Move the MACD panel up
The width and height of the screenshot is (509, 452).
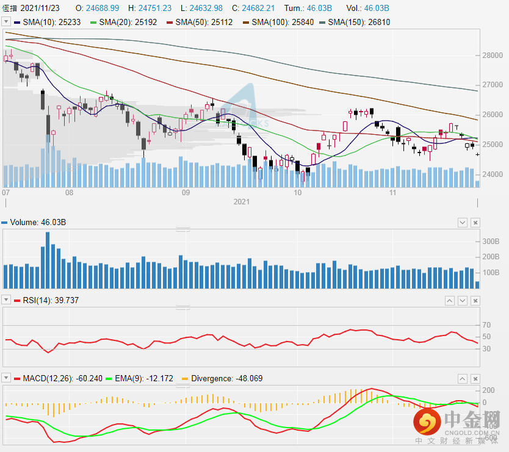pyautogui.click(x=463, y=378)
